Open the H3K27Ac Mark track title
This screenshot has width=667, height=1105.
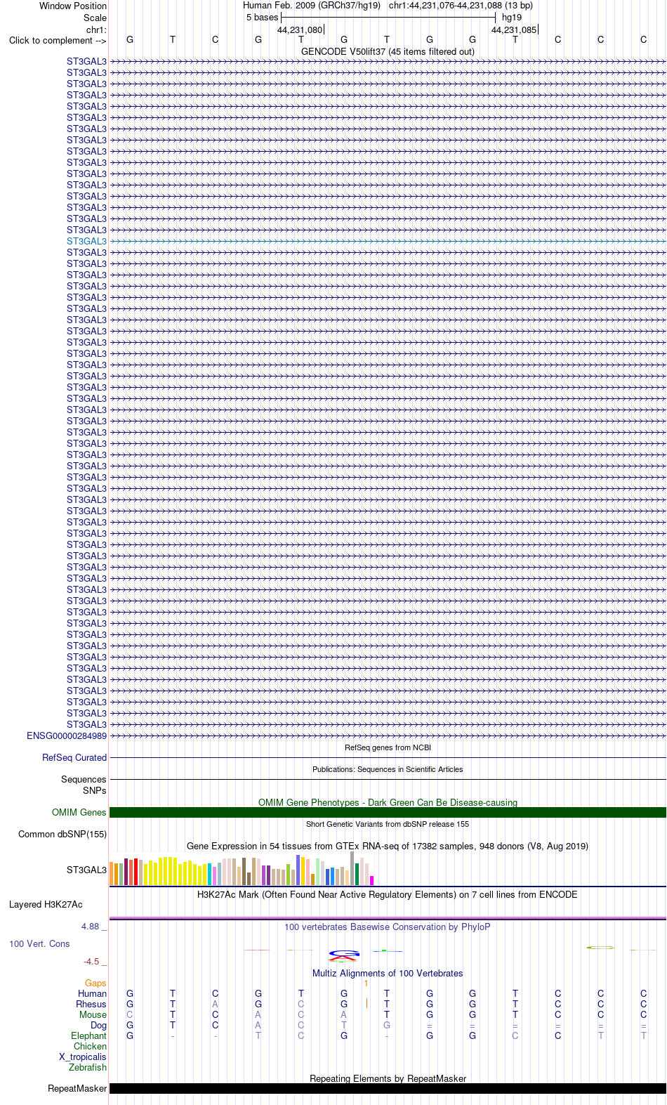coord(388,894)
